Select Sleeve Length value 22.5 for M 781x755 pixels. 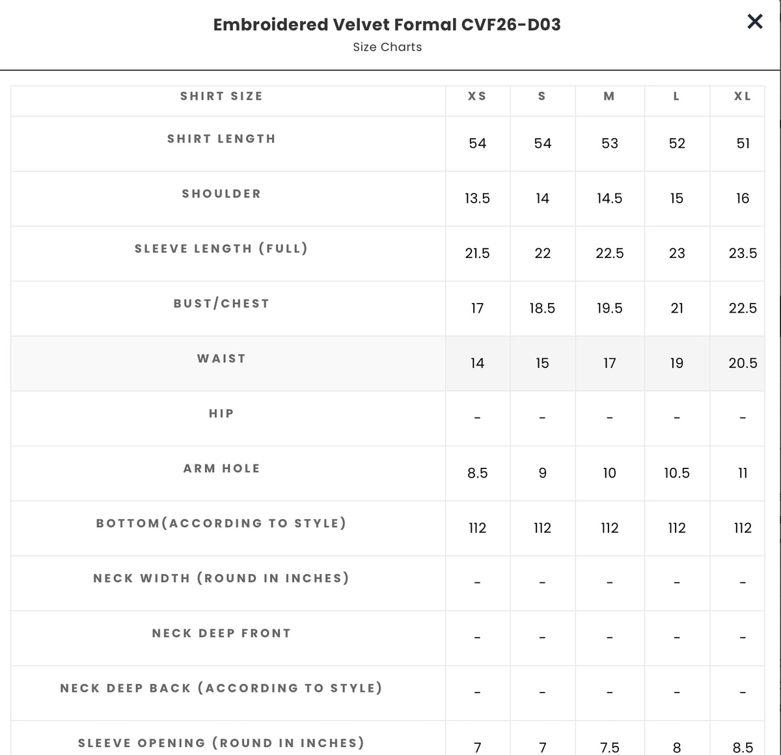(609, 253)
